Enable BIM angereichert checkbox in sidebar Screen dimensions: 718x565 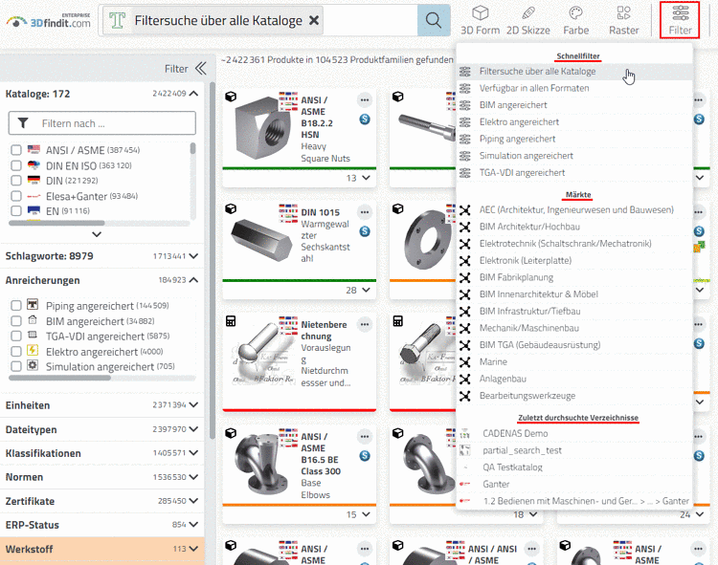coord(16,321)
